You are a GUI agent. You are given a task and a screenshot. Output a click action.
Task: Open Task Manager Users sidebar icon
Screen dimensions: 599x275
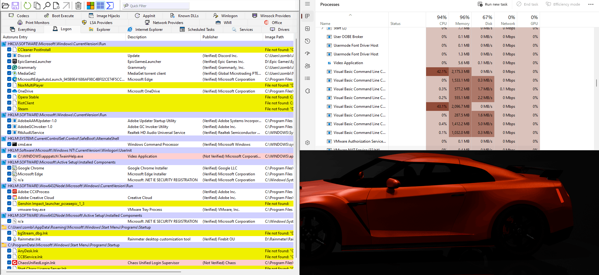pyautogui.click(x=307, y=66)
